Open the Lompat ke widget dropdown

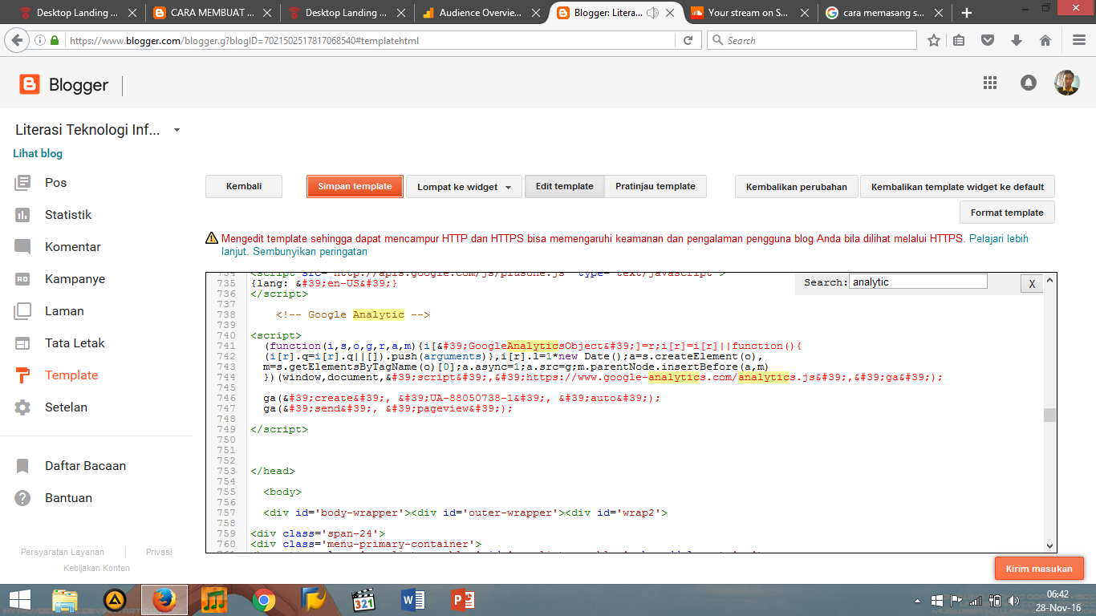tap(464, 187)
